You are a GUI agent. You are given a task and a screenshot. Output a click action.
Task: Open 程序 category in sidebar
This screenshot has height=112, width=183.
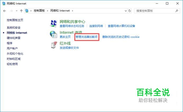point(10,43)
